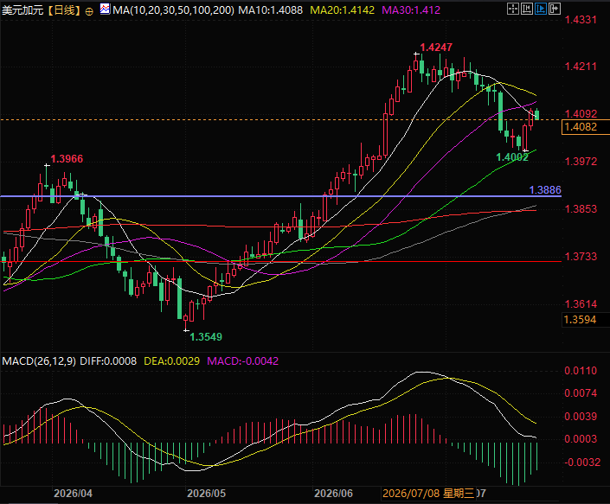Click the circled plus icon beside 日线
The image size is (610, 504).
tap(89, 11)
